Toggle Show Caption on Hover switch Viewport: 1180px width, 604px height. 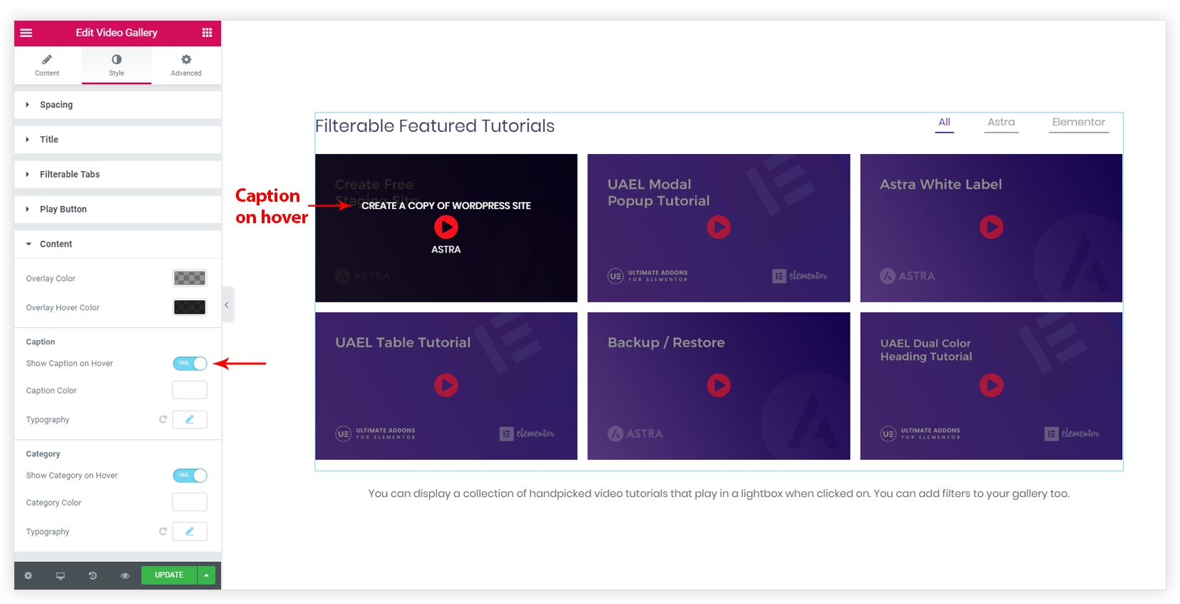point(190,364)
